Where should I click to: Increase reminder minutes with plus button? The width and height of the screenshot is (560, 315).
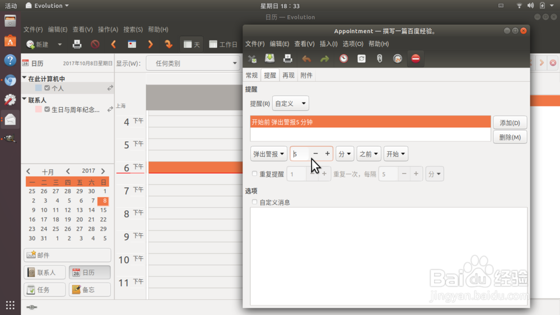click(327, 154)
